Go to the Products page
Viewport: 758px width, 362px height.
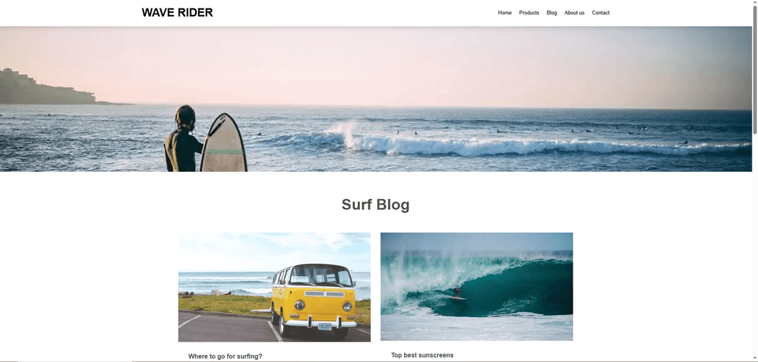coord(529,13)
